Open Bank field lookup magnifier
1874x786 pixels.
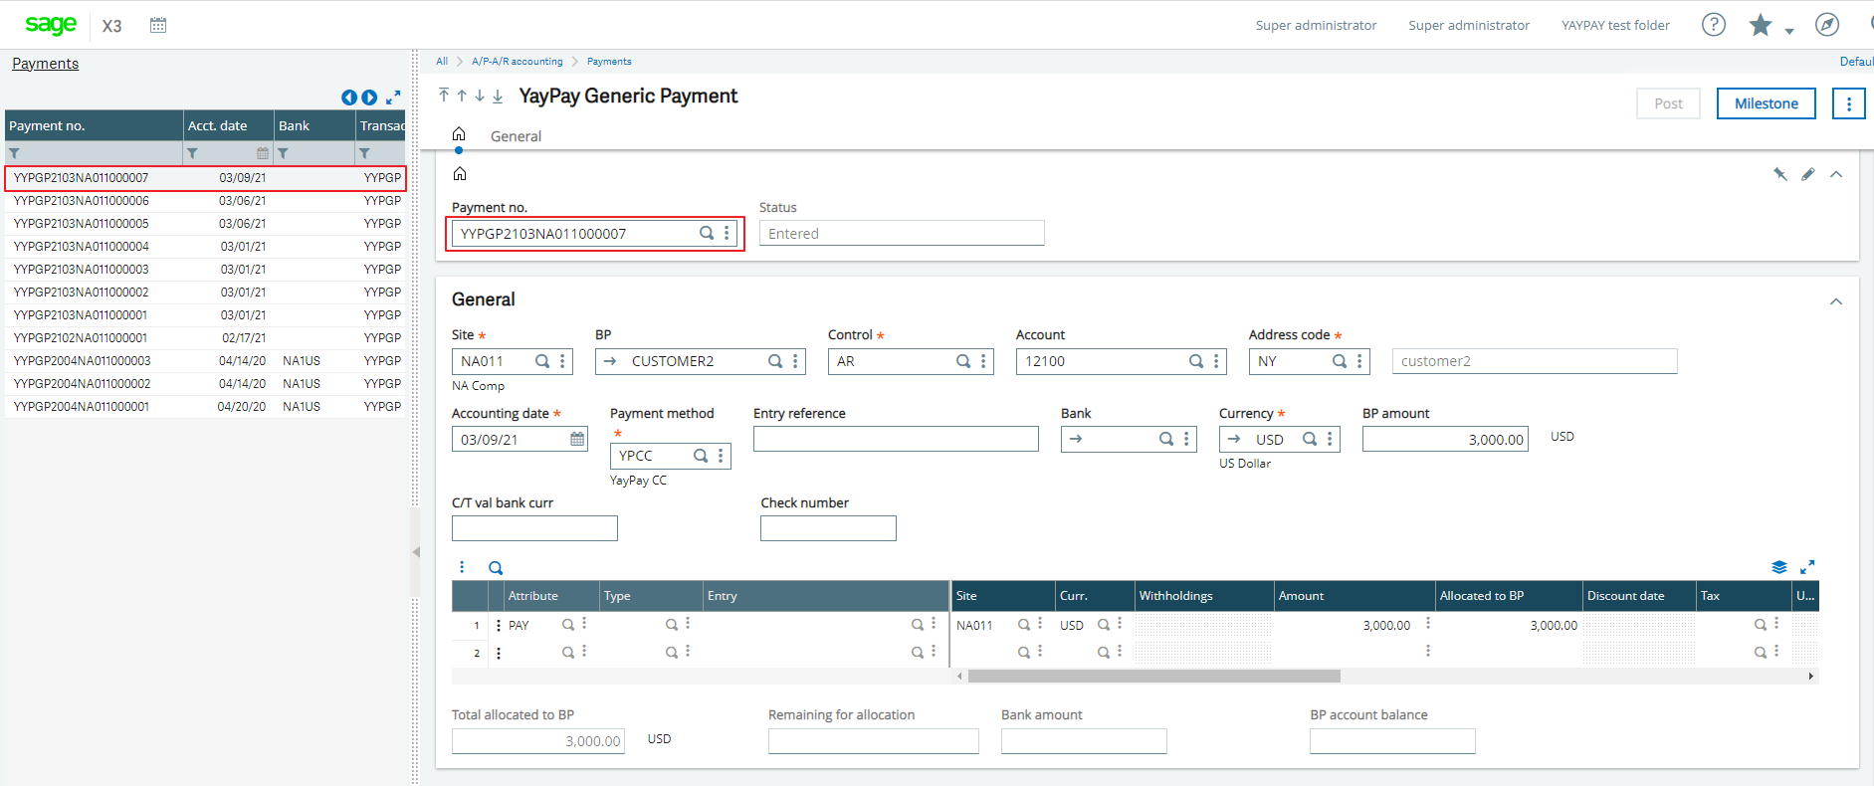tap(1166, 439)
